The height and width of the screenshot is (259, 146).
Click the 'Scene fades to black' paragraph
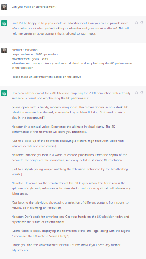coord(71,233)
